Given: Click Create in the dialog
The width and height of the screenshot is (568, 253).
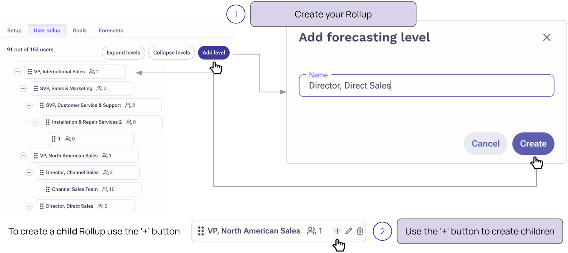Looking at the screenshot, I should pyautogui.click(x=533, y=144).
